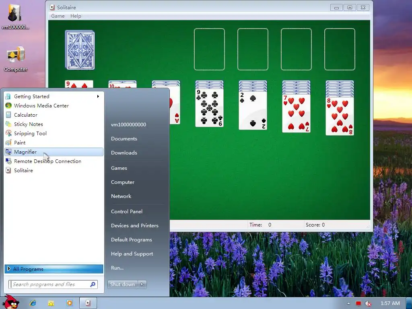
Task: Select the 8 of hearts card
Action: tap(340, 116)
